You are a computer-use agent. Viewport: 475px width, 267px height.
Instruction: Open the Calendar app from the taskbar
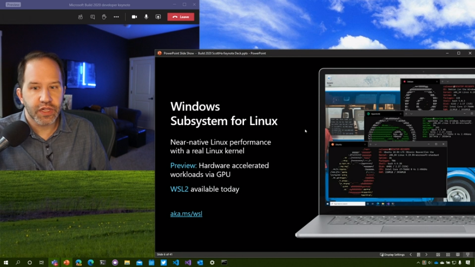click(x=151, y=263)
